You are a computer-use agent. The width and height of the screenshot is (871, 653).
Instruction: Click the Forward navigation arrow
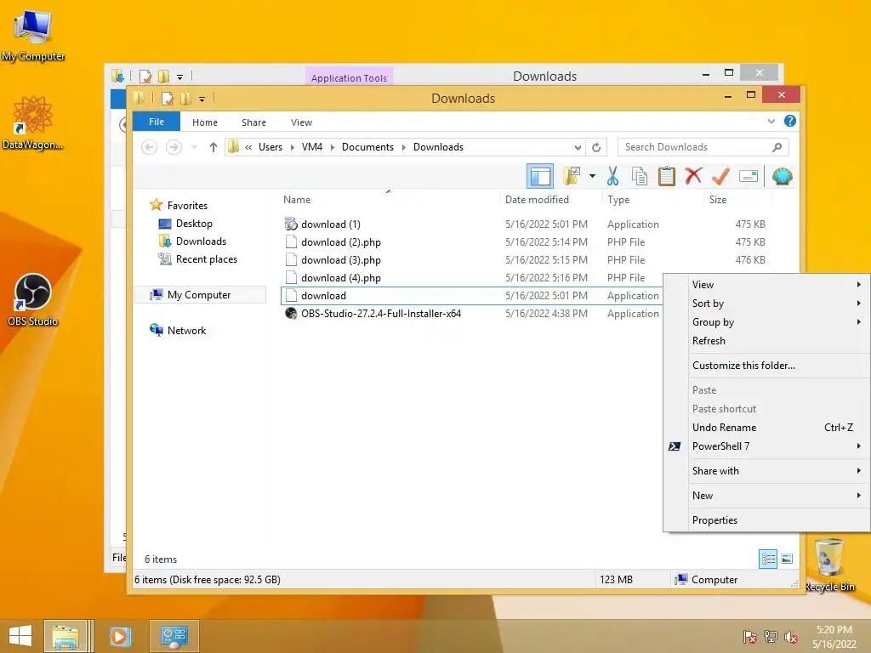point(174,147)
